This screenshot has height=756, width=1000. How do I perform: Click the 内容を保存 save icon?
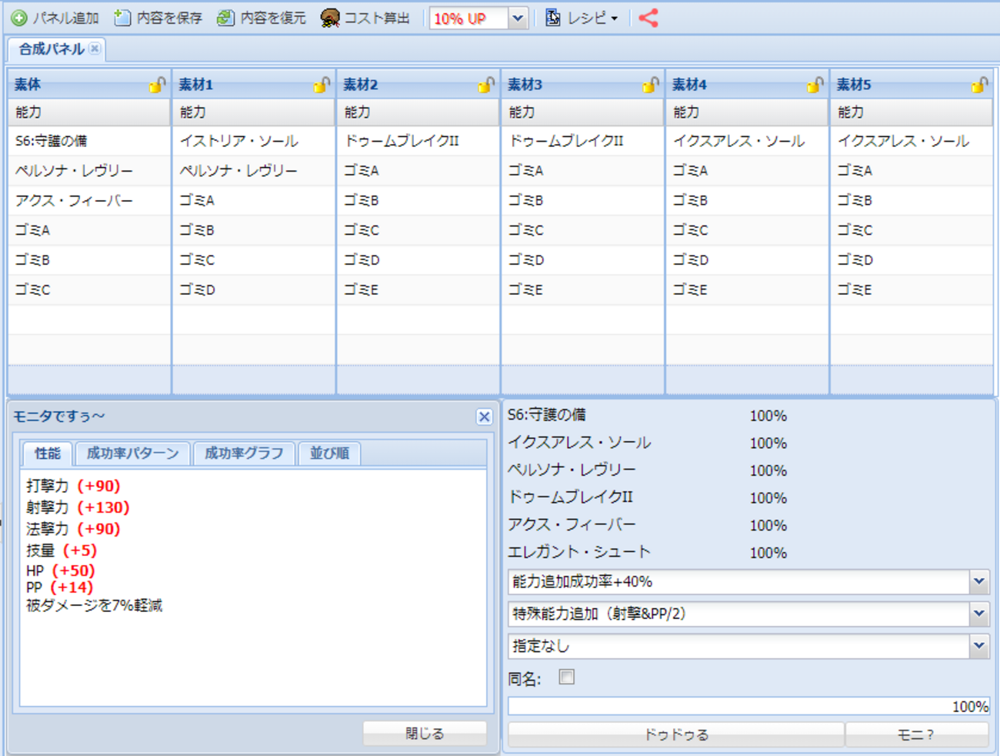coord(122,18)
